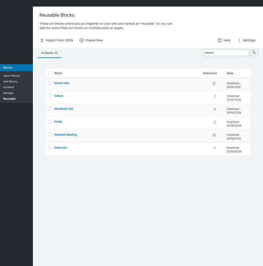Open Settings three-dot menu icon
This screenshot has height=266, width=263.
239,40
